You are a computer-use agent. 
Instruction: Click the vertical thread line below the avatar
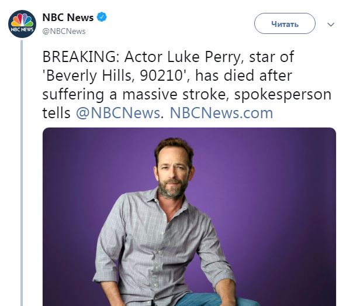coord(22,173)
